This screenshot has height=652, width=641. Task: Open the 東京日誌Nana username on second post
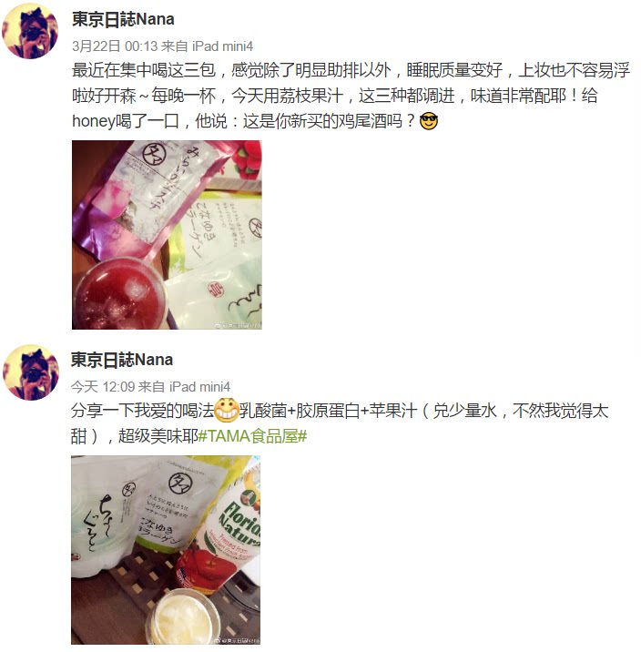[x=122, y=360]
